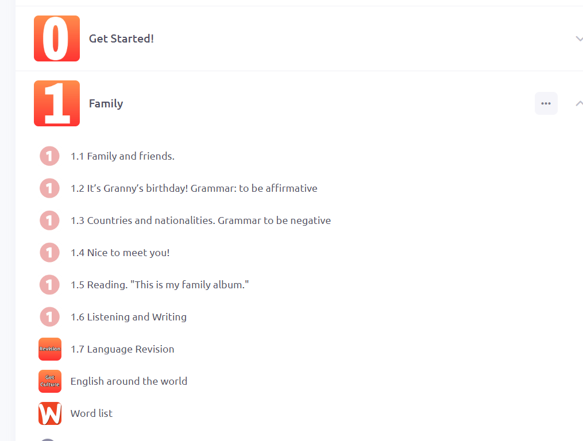Click the pink circle icon beside lesson 1.3
Screen dimensions: 583x441
(x=49, y=220)
